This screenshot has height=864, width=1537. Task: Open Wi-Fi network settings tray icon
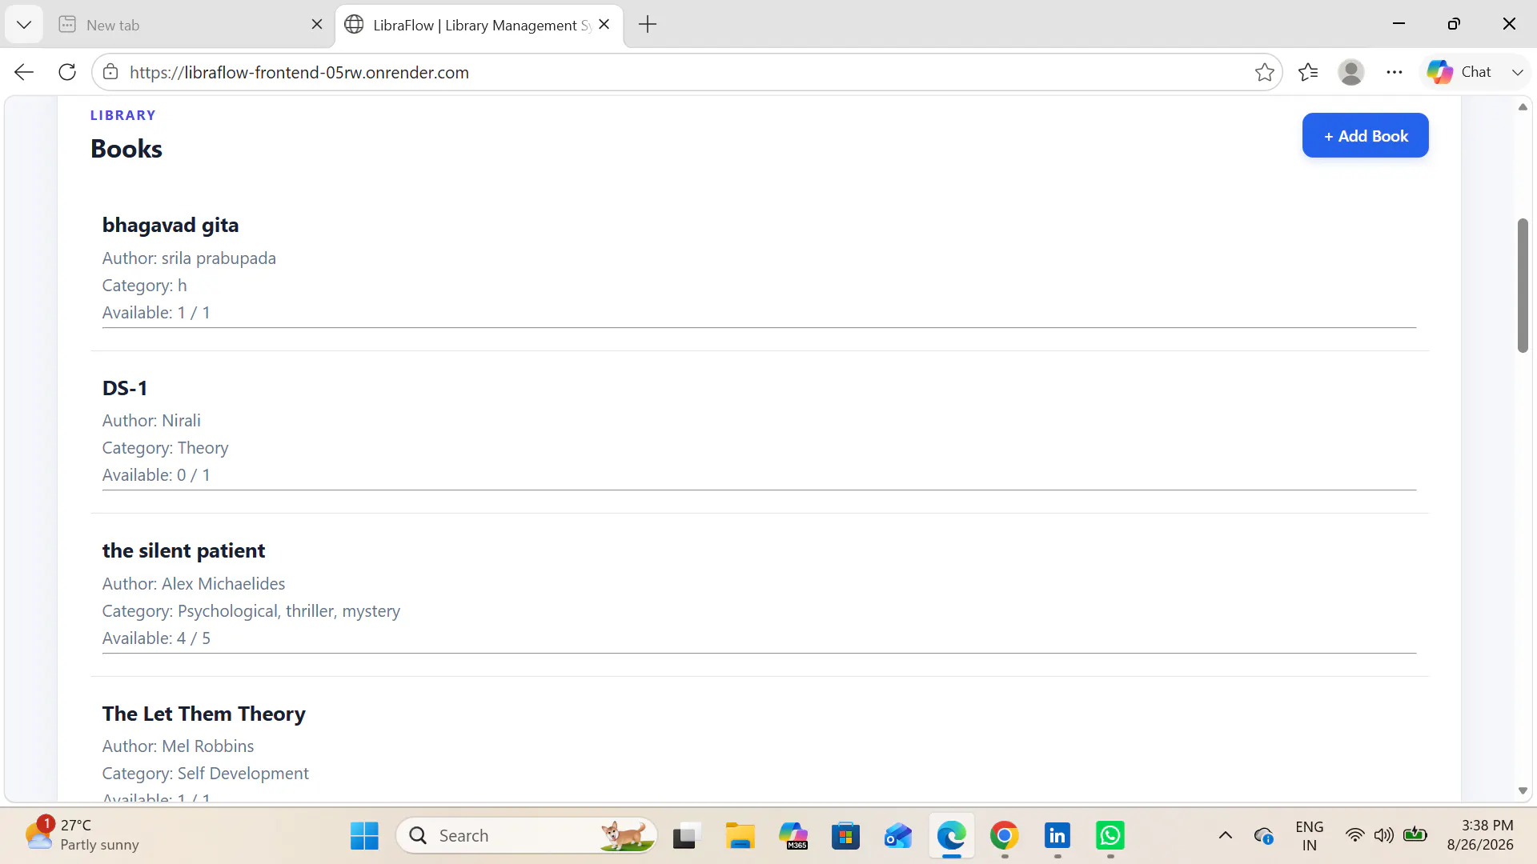tap(1354, 836)
